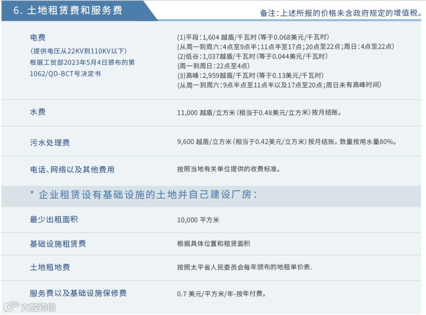The image size is (426, 315).
Task: Select the '水费' row label
Action: [x=38, y=112]
